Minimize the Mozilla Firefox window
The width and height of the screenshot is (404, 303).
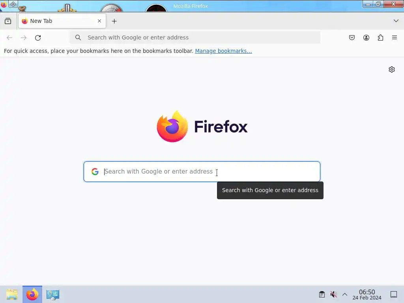coord(368,4)
